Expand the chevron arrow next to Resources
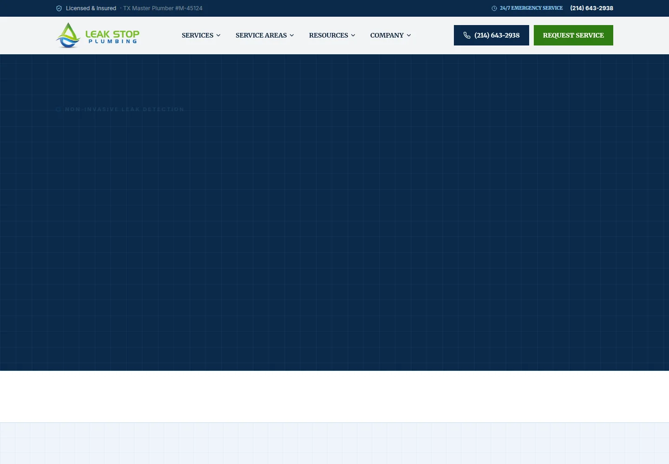 tap(353, 35)
